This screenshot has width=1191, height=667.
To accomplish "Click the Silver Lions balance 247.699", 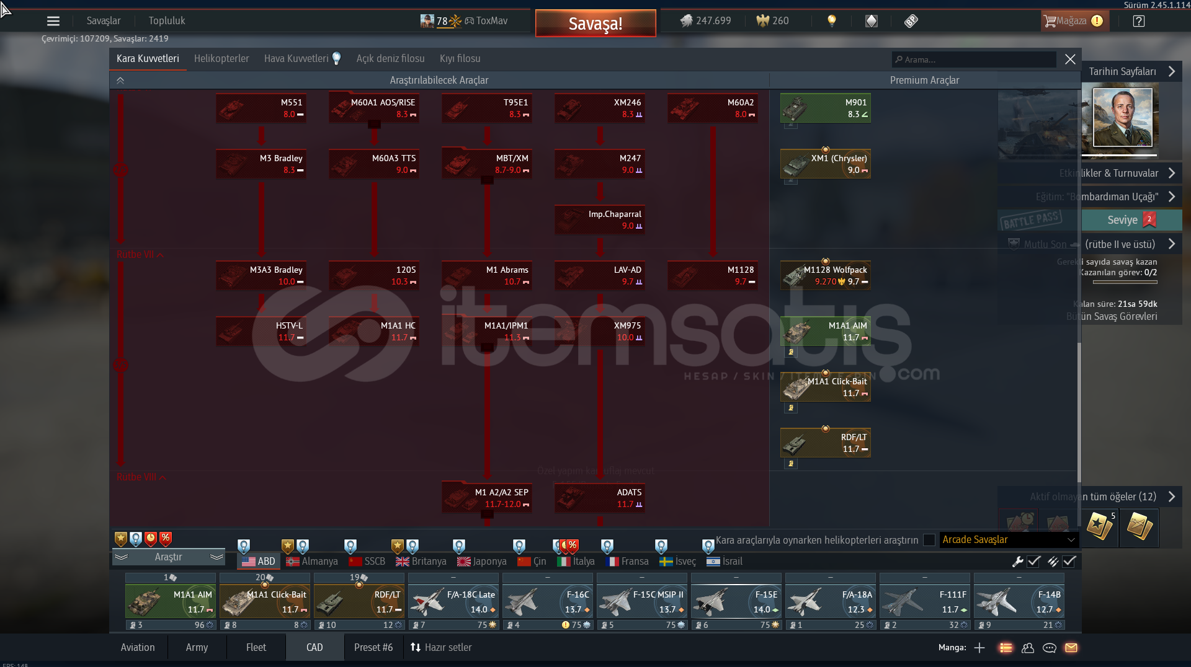I will click(705, 20).
